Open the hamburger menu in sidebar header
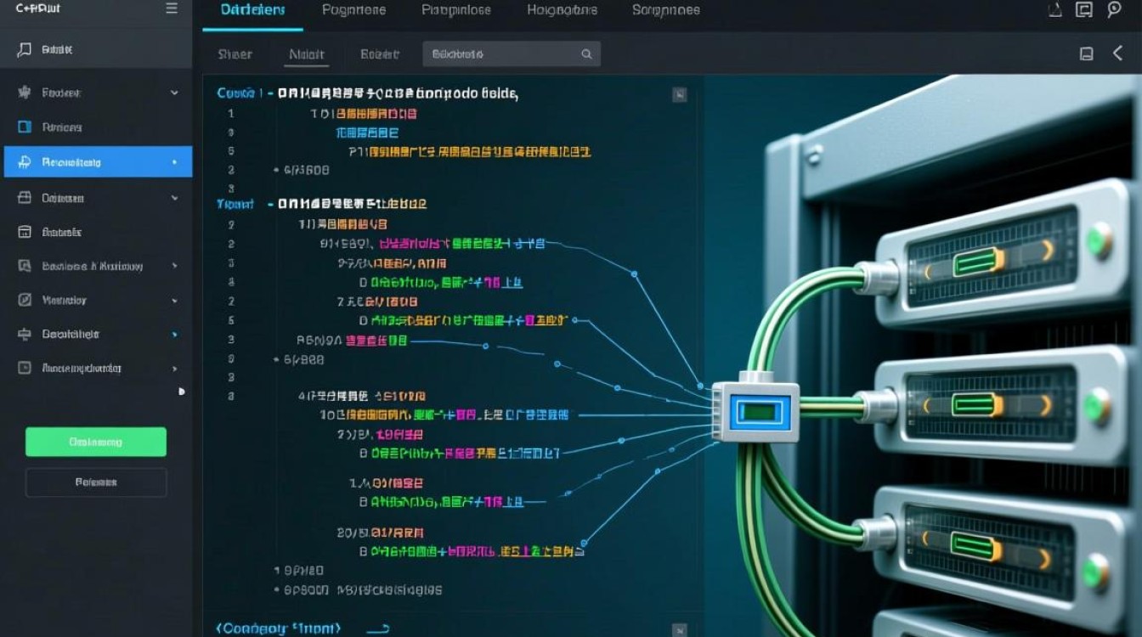This screenshot has width=1142, height=637. [x=172, y=8]
